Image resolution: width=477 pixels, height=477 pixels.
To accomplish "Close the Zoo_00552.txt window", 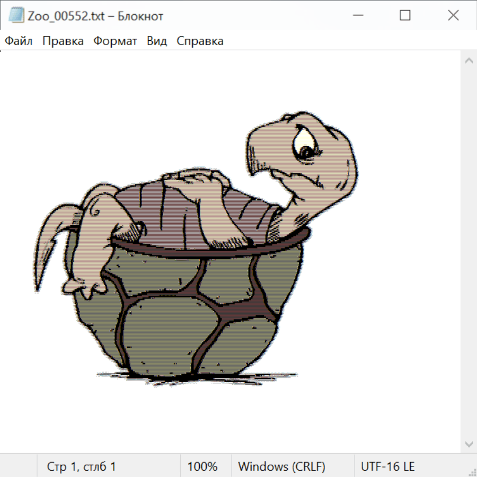I will (x=453, y=16).
